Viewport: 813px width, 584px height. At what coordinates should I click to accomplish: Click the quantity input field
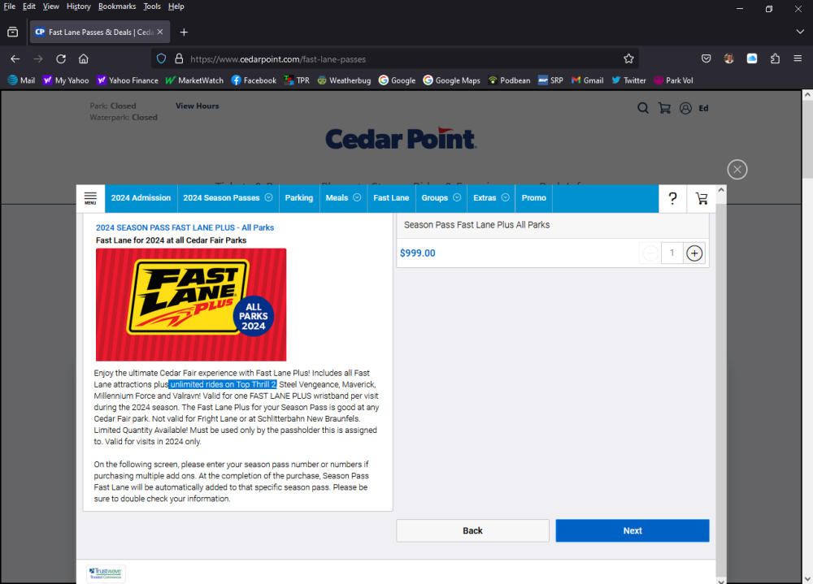coord(672,253)
